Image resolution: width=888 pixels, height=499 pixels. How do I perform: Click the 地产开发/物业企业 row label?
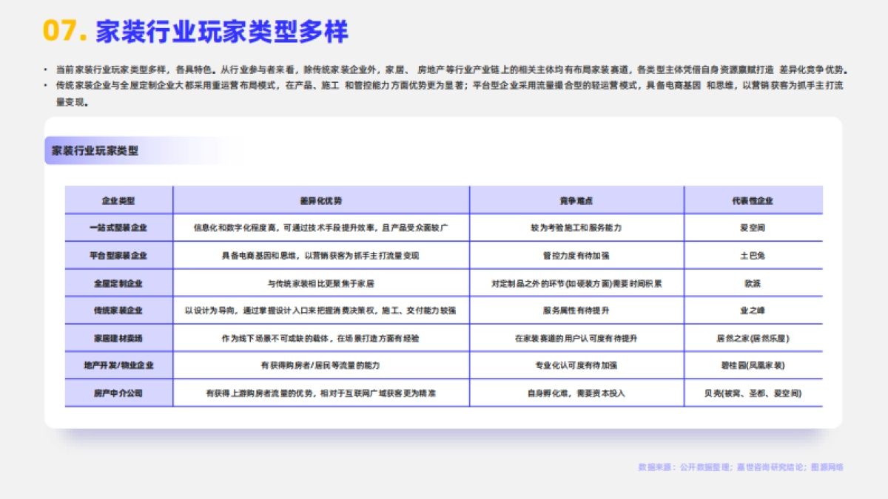coord(121,364)
